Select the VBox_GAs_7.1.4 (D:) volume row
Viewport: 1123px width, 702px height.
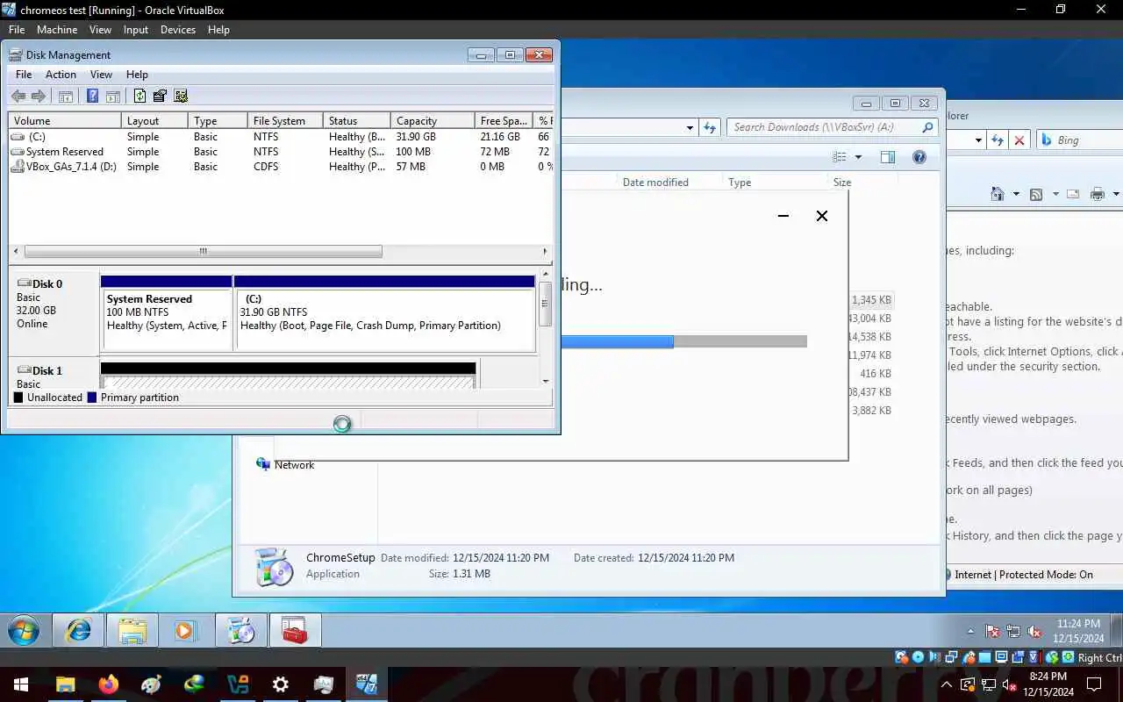coord(281,167)
